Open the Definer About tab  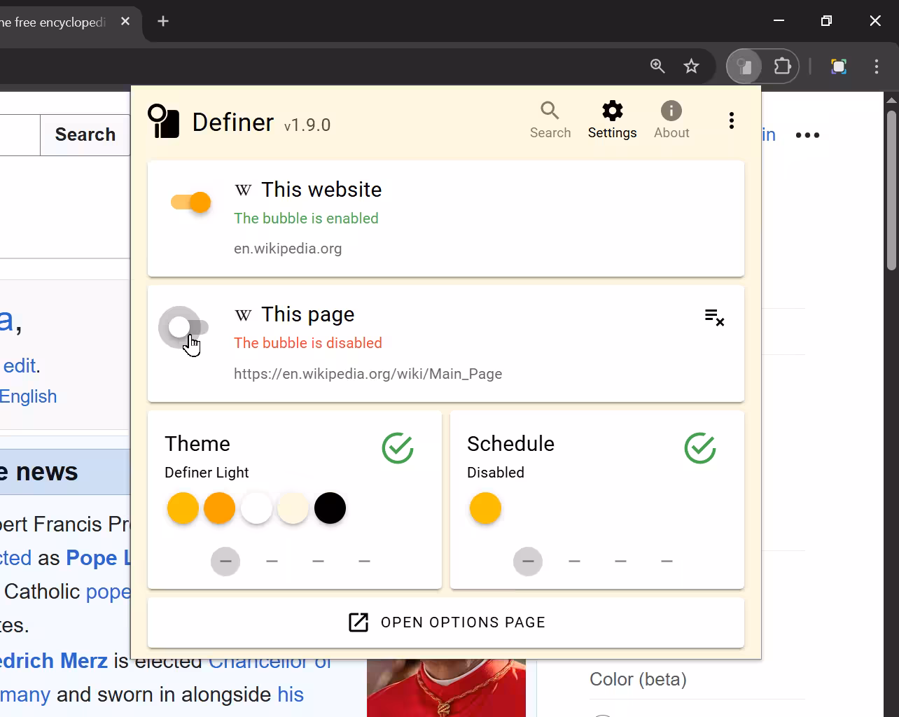pyautogui.click(x=671, y=120)
